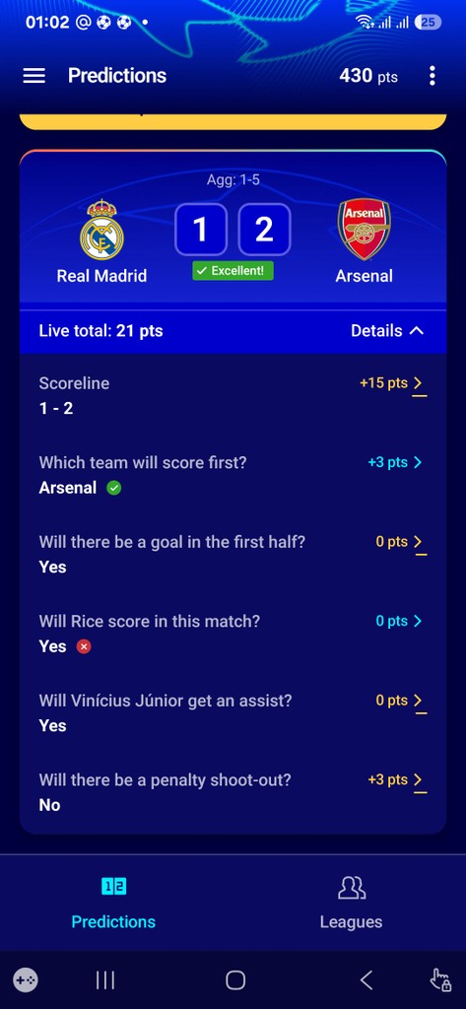Viewport: 466px width, 1009px height.
Task: Tap the touch lock hand icon
Action: click(x=440, y=980)
